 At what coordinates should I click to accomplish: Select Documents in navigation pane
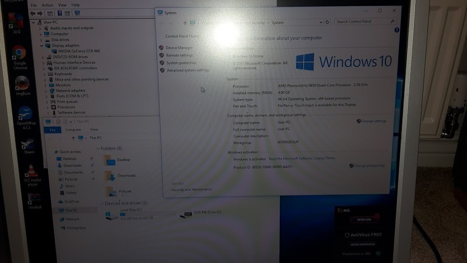pos(73,172)
